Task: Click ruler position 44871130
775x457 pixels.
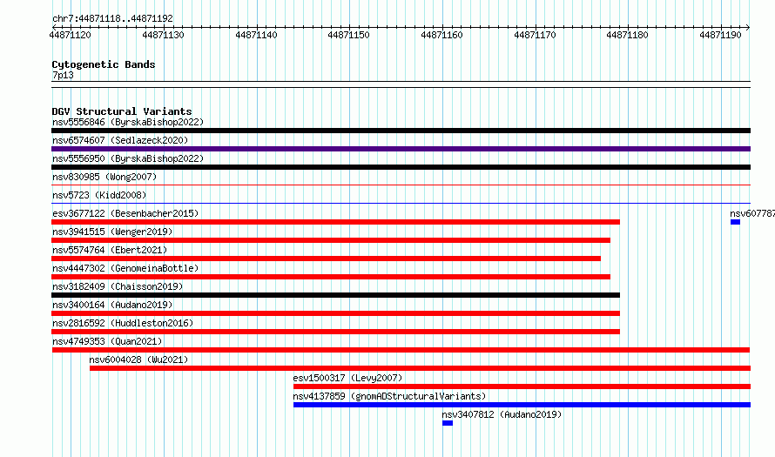Action: coord(163,35)
